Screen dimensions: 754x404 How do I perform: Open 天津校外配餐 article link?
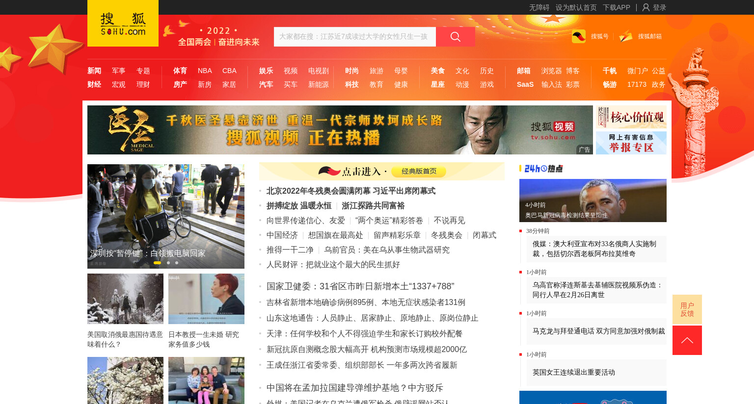click(x=365, y=334)
